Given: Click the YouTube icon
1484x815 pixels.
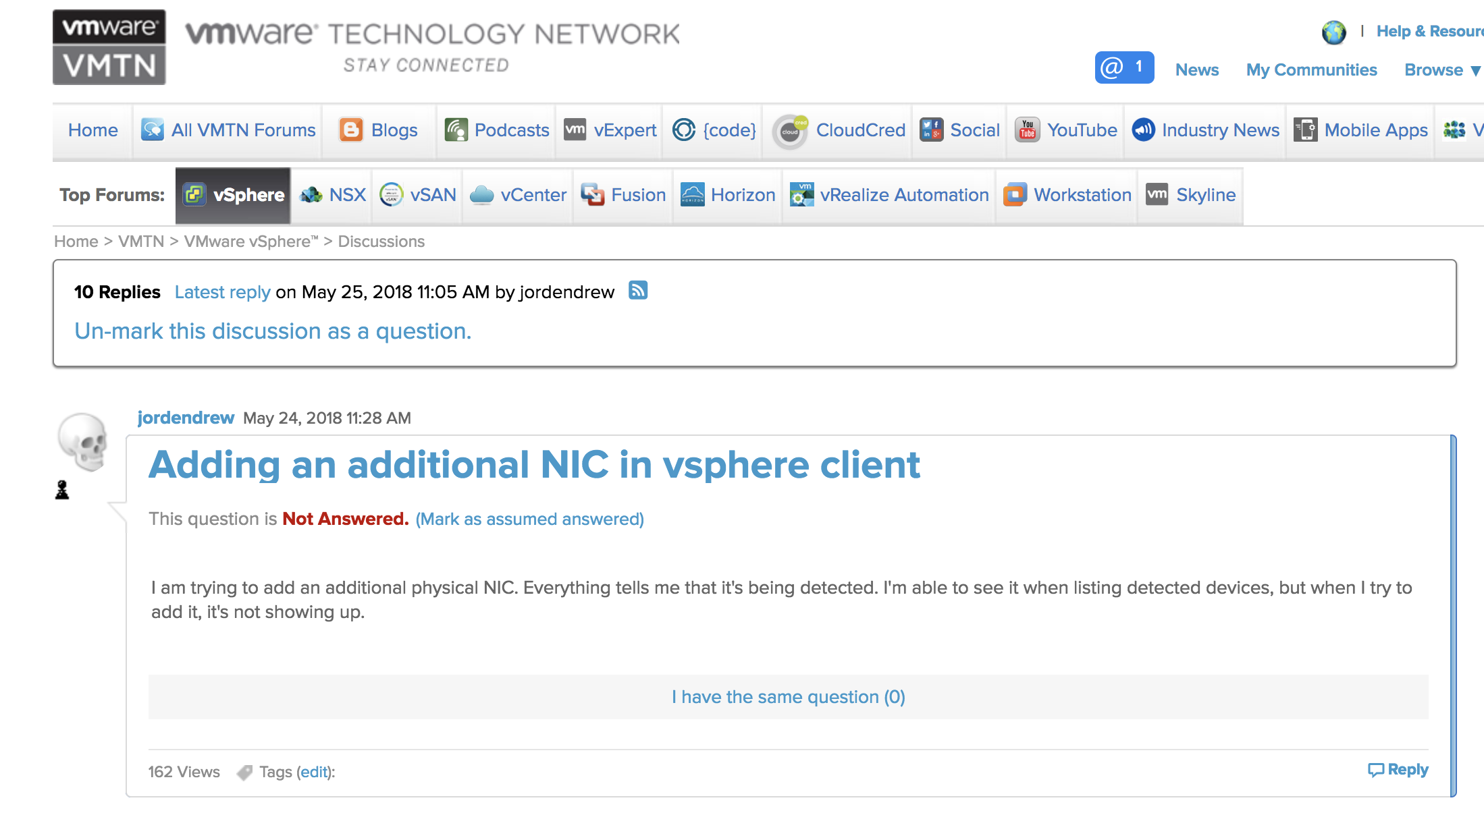Looking at the screenshot, I should 1027,130.
